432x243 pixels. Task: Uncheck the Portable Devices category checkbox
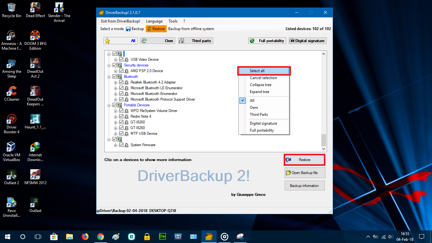(x=114, y=105)
